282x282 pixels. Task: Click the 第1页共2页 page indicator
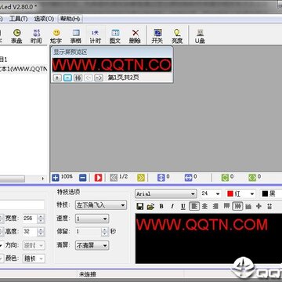124,78
